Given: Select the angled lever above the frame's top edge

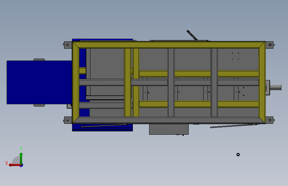Looking at the screenshot, I should [192, 35].
